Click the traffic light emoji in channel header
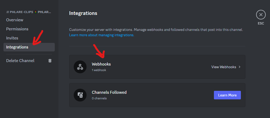Viewport: 270px width, 118px height. (x=36, y=12)
